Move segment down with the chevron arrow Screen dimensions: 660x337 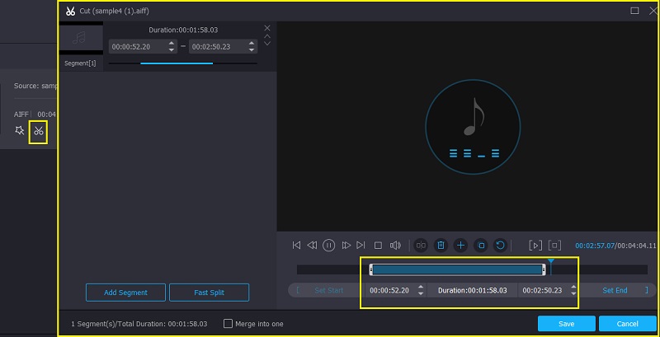click(x=266, y=44)
